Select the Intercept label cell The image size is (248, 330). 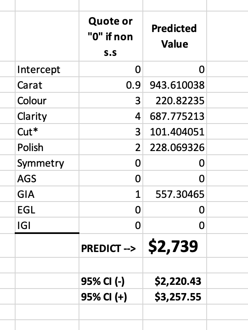(x=39, y=69)
